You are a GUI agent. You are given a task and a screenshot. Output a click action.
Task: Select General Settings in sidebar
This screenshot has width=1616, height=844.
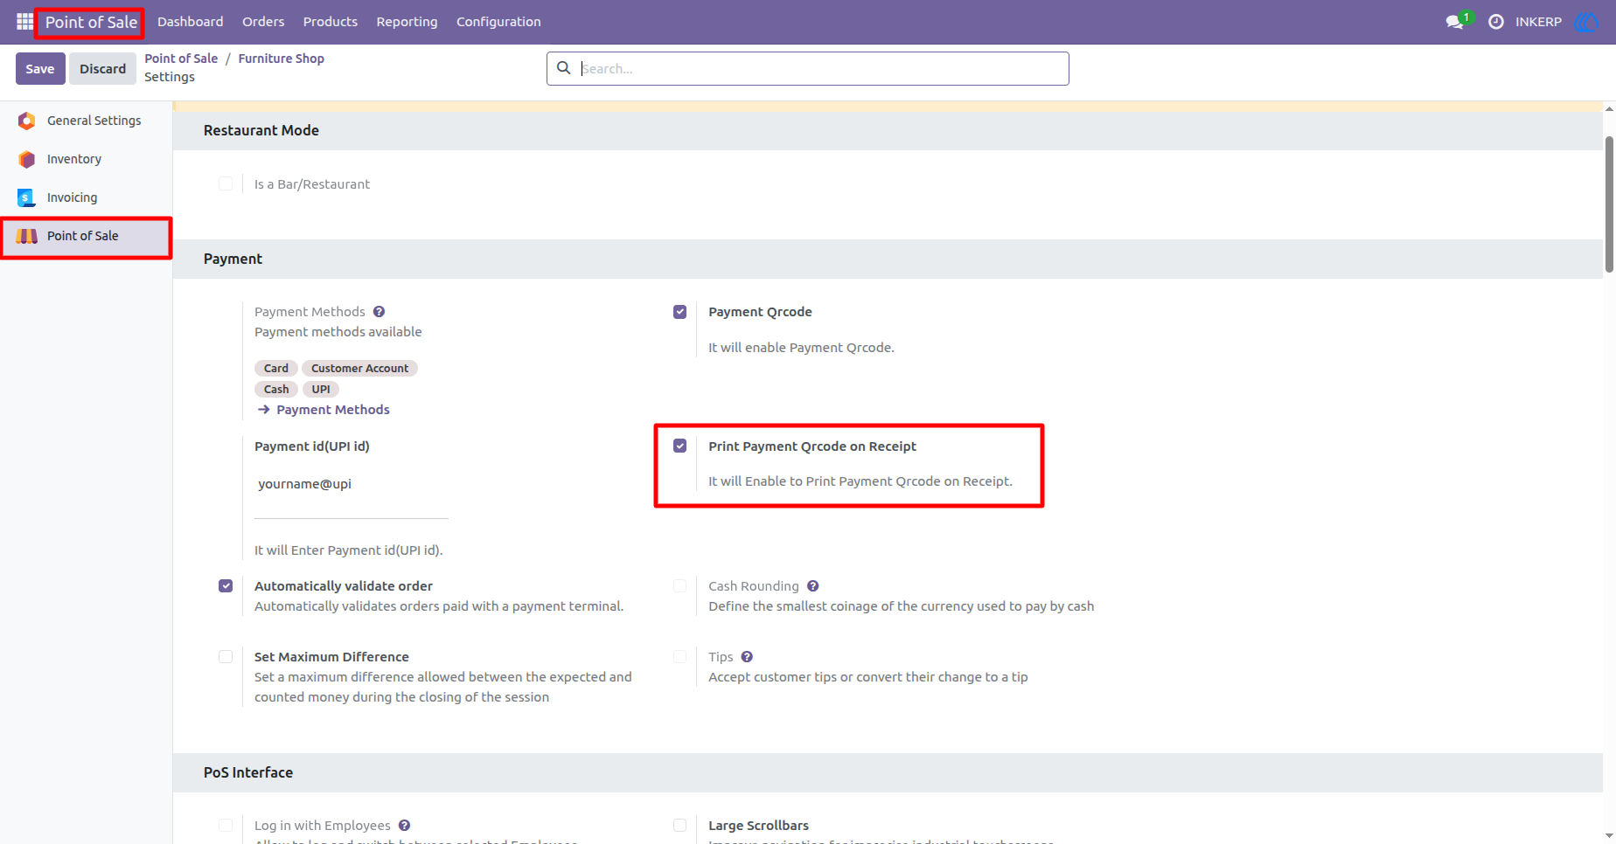coord(86,121)
